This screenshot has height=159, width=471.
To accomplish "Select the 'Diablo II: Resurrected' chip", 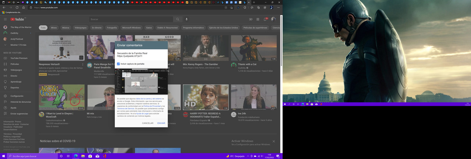I will tap(167, 28).
